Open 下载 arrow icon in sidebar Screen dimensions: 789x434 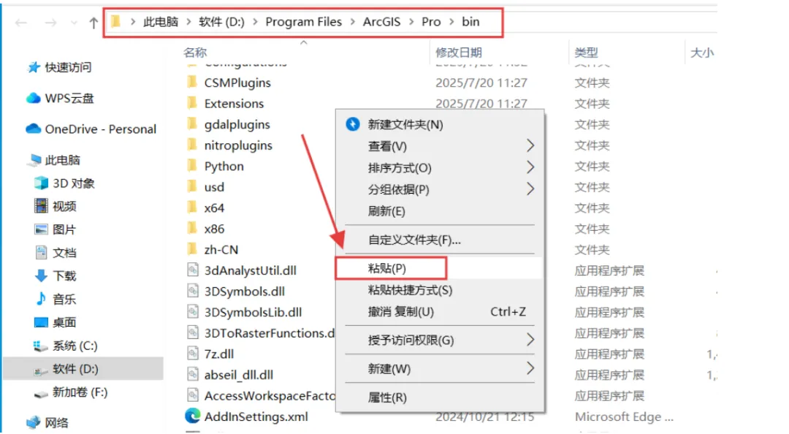(41, 276)
